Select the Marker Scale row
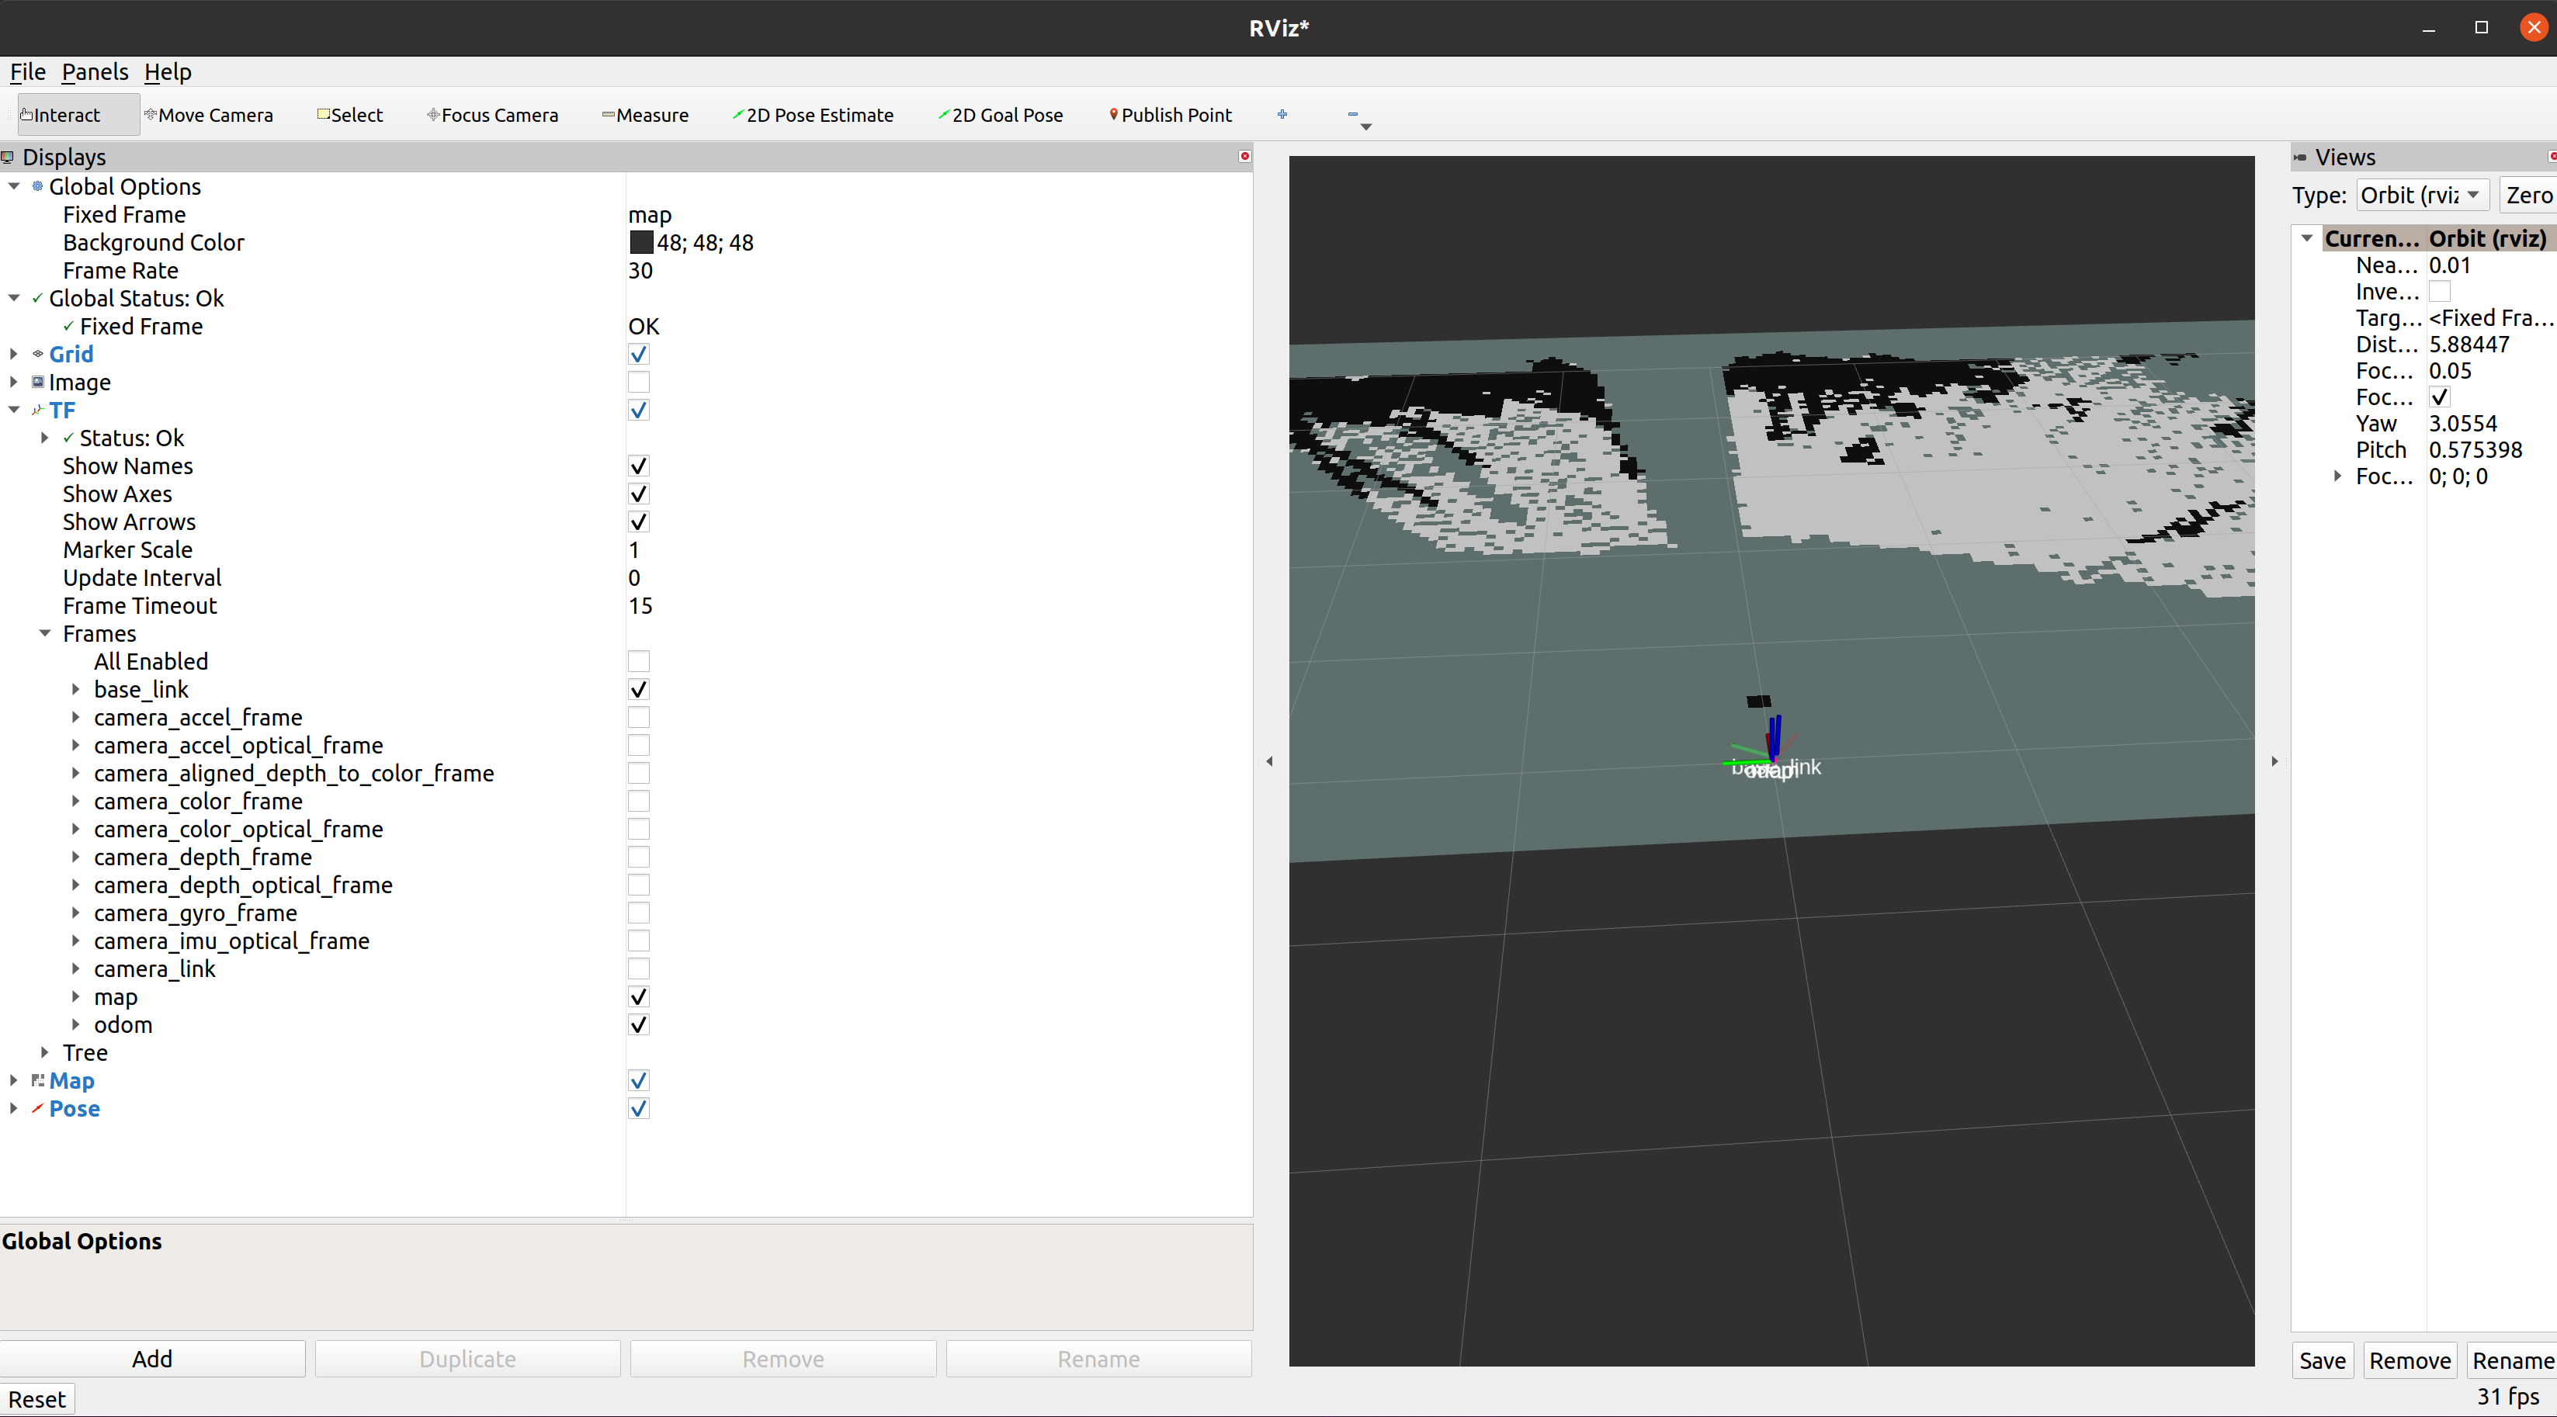The height and width of the screenshot is (1417, 2557). coord(626,549)
